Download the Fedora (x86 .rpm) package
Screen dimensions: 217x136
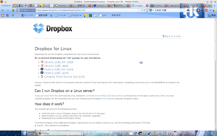(56, 73)
